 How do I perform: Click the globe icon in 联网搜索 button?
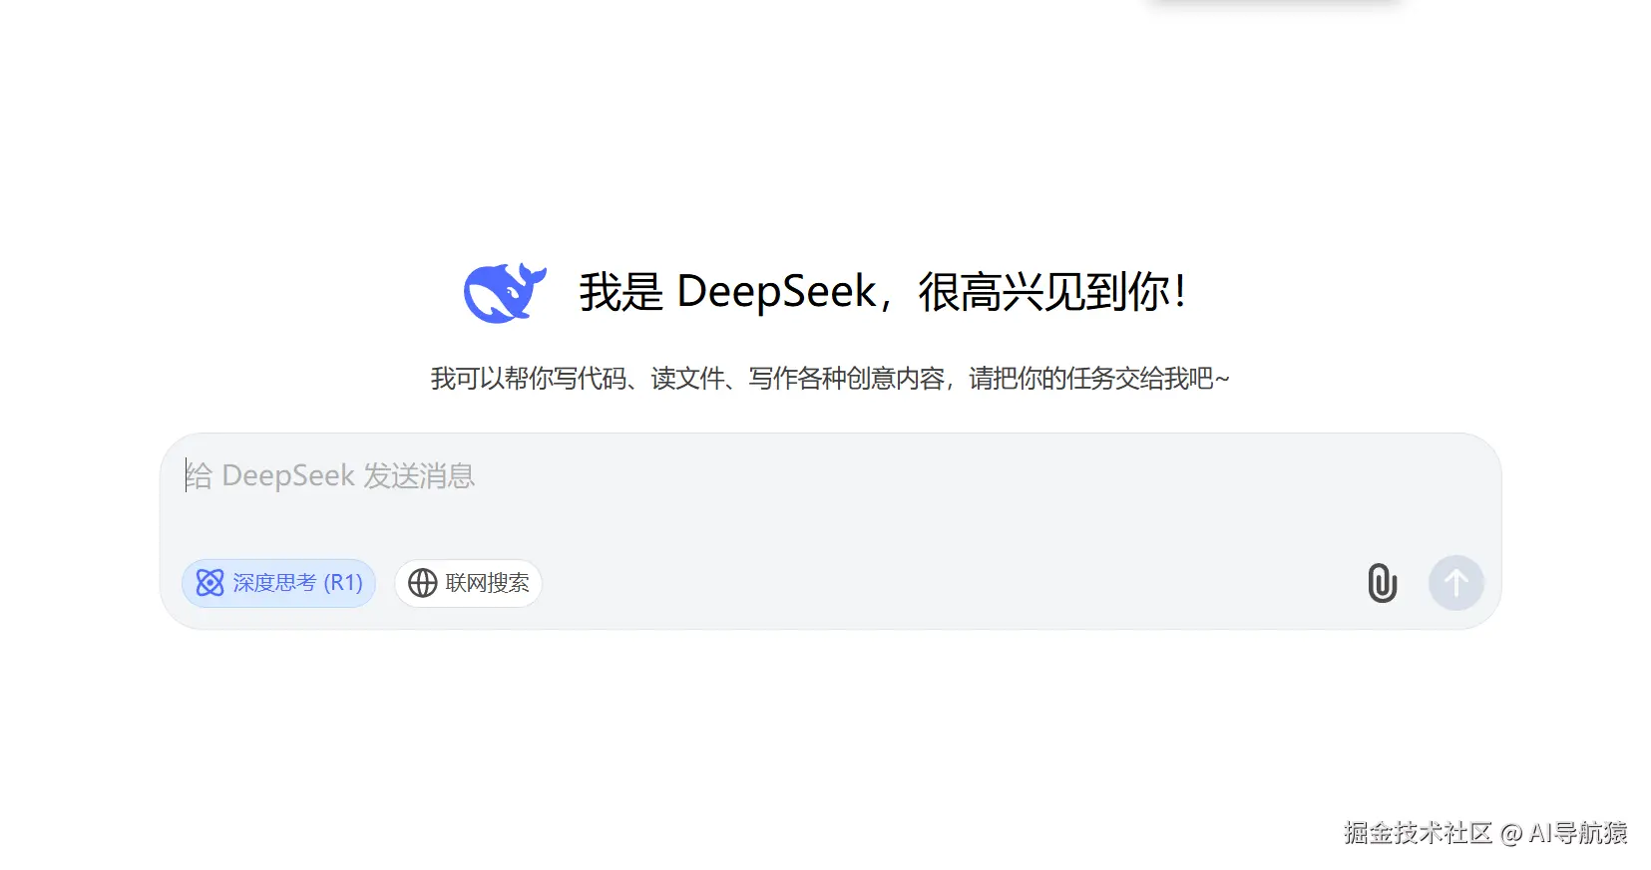click(423, 583)
